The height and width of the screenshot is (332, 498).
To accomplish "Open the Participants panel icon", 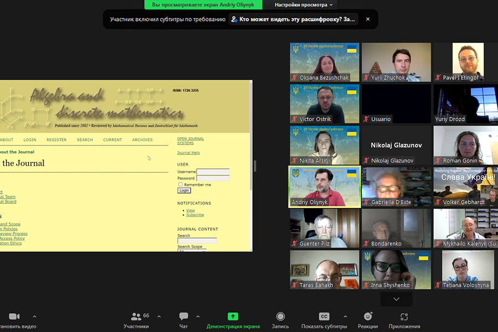I will click(x=136, y=317).
